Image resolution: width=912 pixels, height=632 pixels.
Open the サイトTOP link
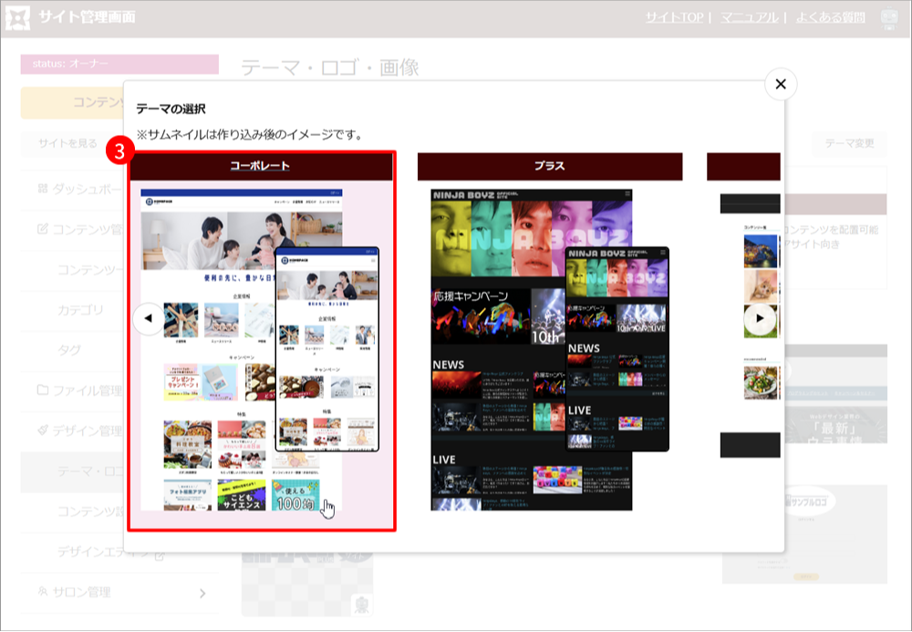tap(673, 17)
